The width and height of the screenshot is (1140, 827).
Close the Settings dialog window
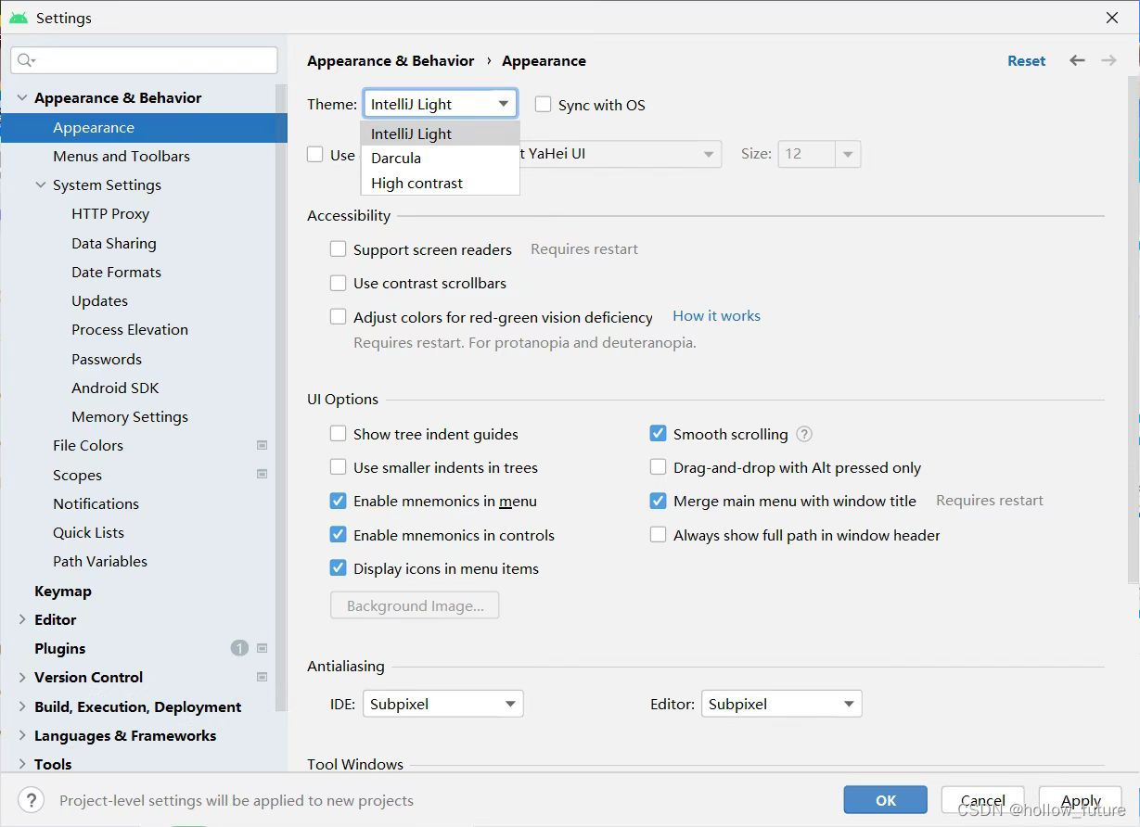(x=1112, y=18)
